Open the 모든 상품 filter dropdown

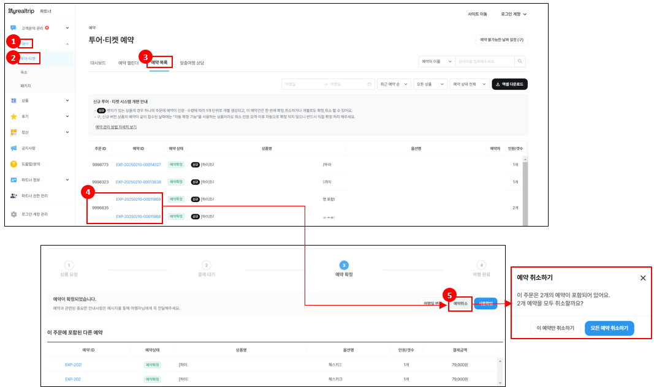click(430, 84)
